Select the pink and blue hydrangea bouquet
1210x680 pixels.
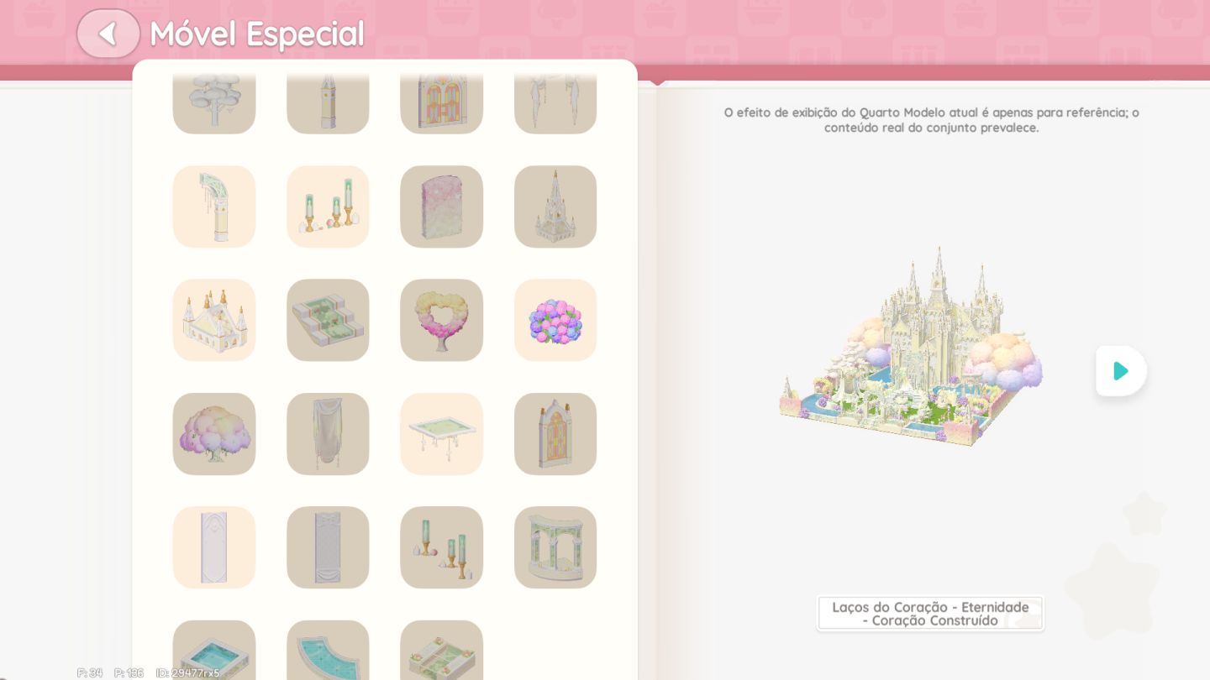click(555, 320)
